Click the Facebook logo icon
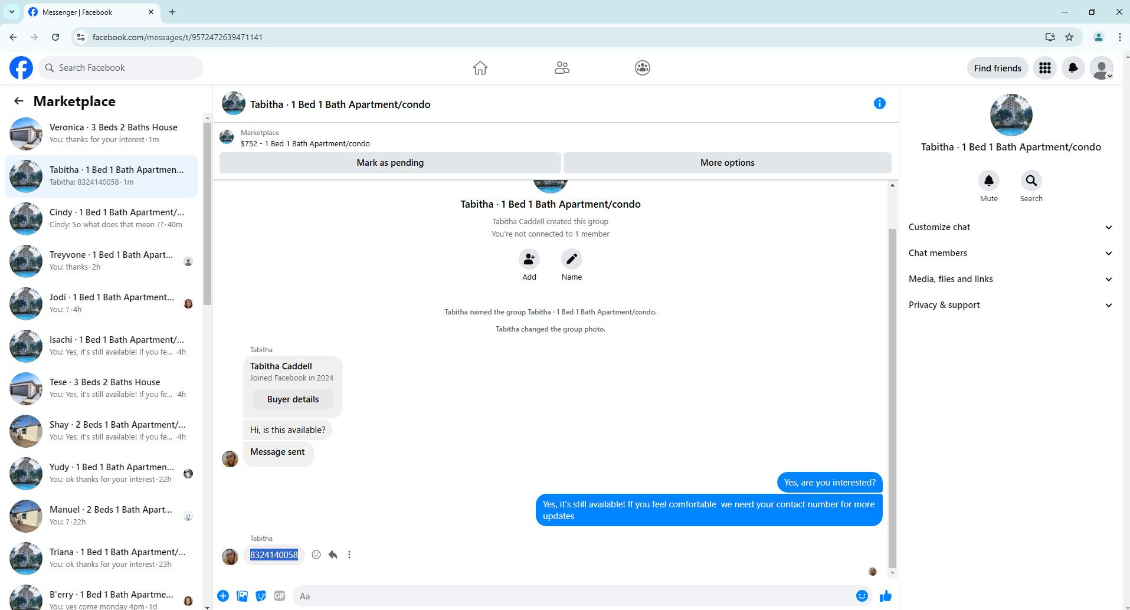This screenshot has height=610, width=1130. tap(21, 68)
